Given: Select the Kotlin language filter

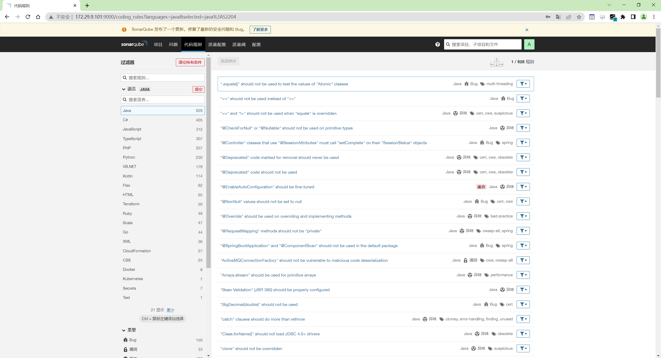Looking at the screenshot, I should (163, 176).
